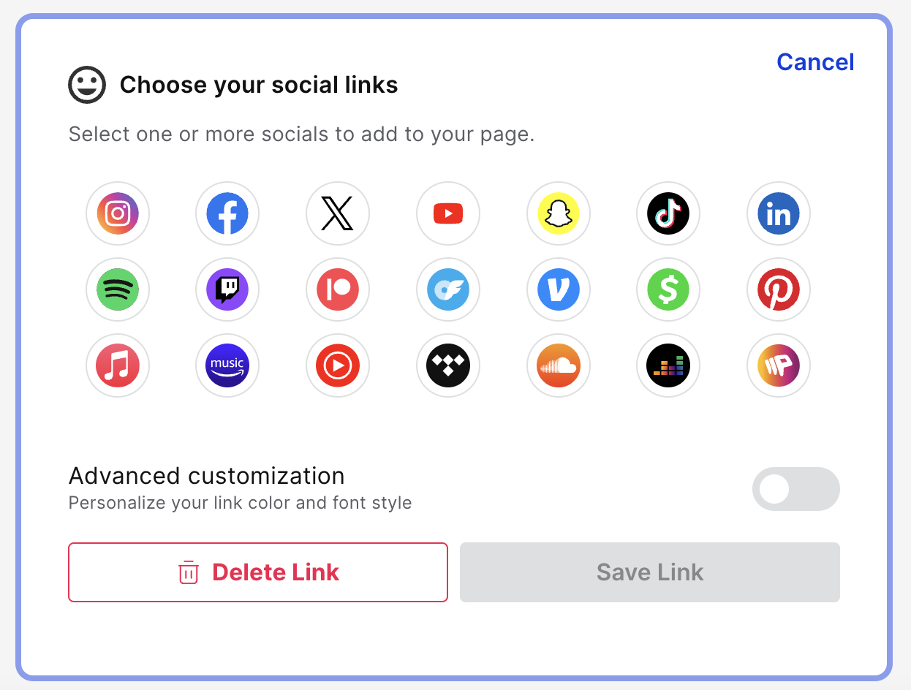Select the YouTube icon
Screen dimensions: 911x690
point(448,213)
